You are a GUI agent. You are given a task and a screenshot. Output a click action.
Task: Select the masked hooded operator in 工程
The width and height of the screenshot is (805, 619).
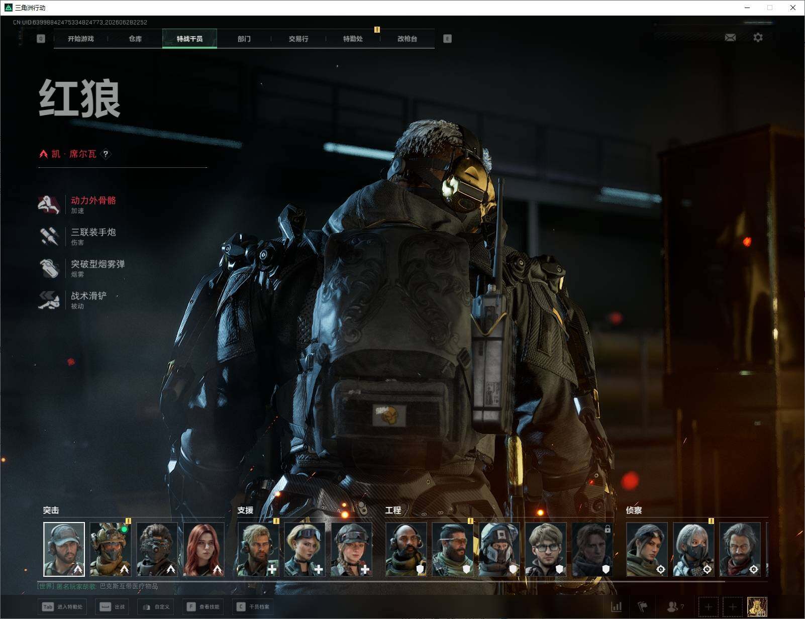click(x=499, y=549)
